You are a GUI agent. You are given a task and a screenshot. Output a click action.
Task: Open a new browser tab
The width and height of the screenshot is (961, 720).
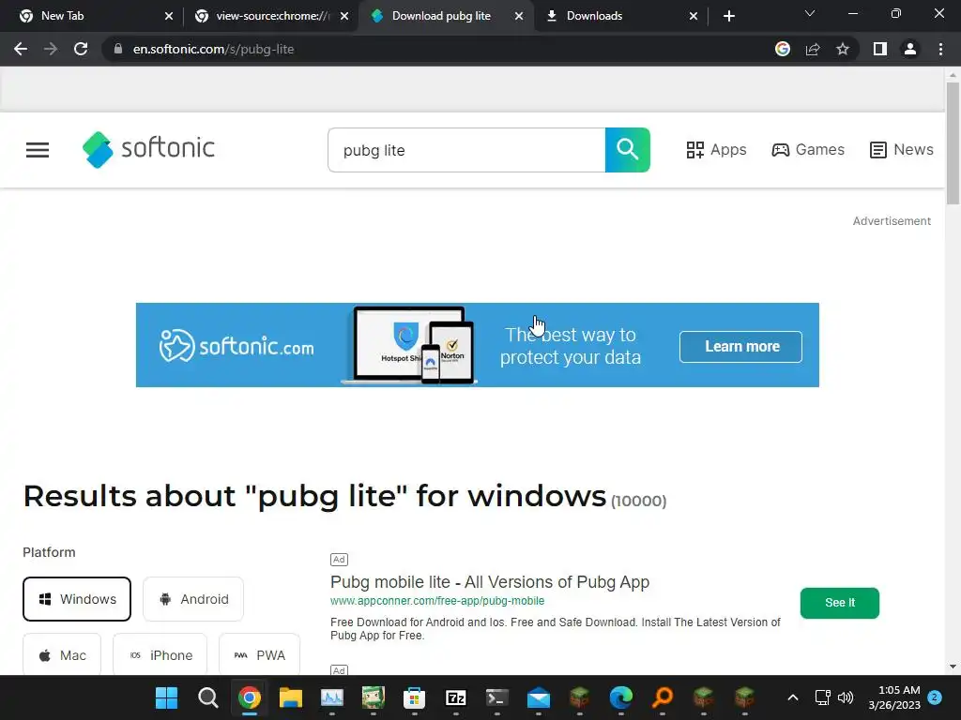tap(728, 16)
